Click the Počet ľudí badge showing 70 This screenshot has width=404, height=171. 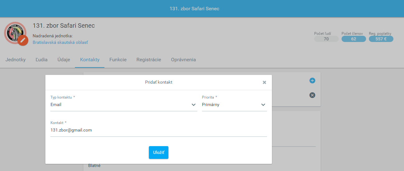click(x=326, y=39)
